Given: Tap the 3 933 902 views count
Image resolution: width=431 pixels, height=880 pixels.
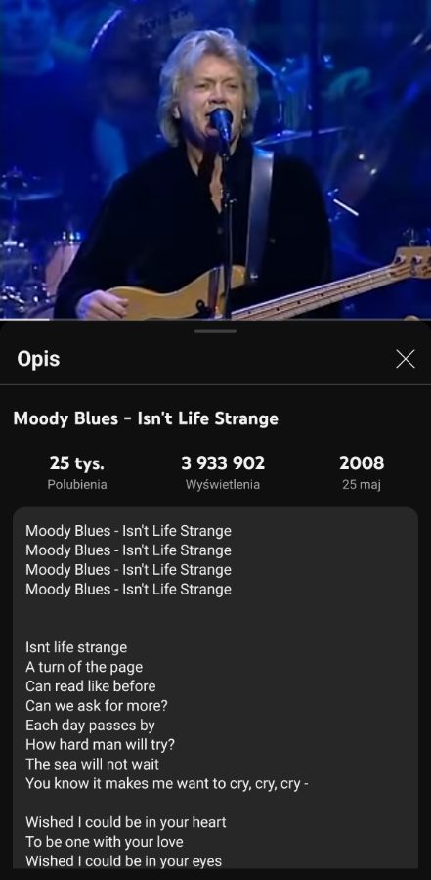Looking at the screenshot, I should [223, 463].
